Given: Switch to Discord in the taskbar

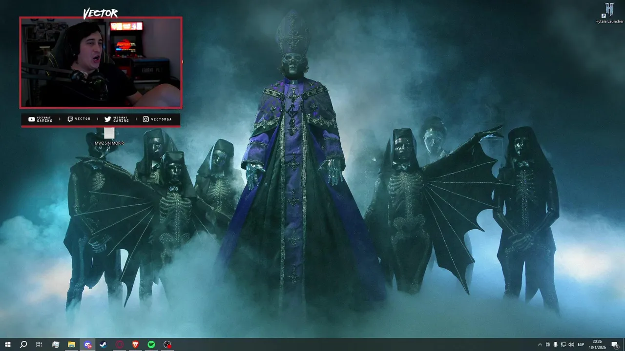Looking at the screenshot, I should point(87,345).
